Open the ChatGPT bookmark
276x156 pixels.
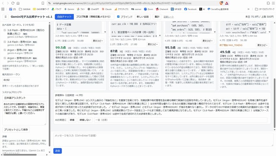point(93,9)
